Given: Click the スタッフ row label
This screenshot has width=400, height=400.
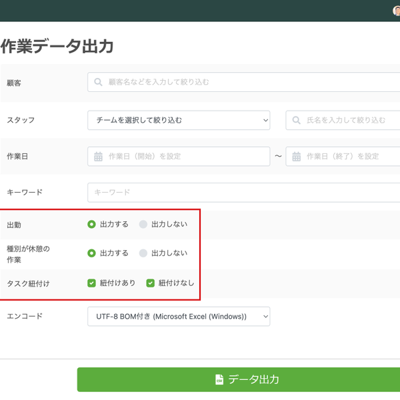Looking at the screenshot, I should 21,120.
